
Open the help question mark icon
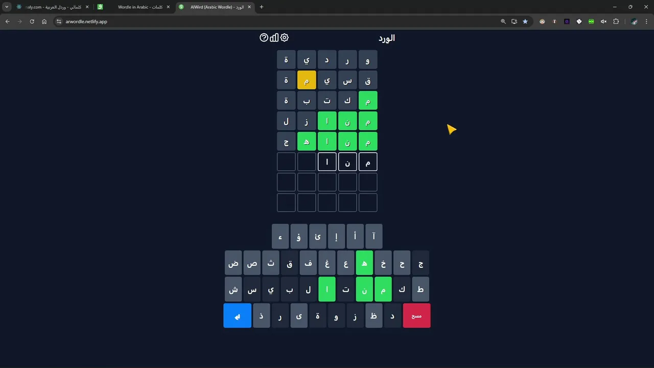tap(264, 38)
